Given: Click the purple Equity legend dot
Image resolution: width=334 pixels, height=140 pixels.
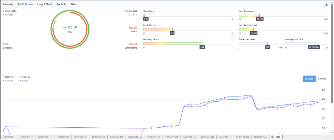Looking at the screenshot, I should click(20, 81).
